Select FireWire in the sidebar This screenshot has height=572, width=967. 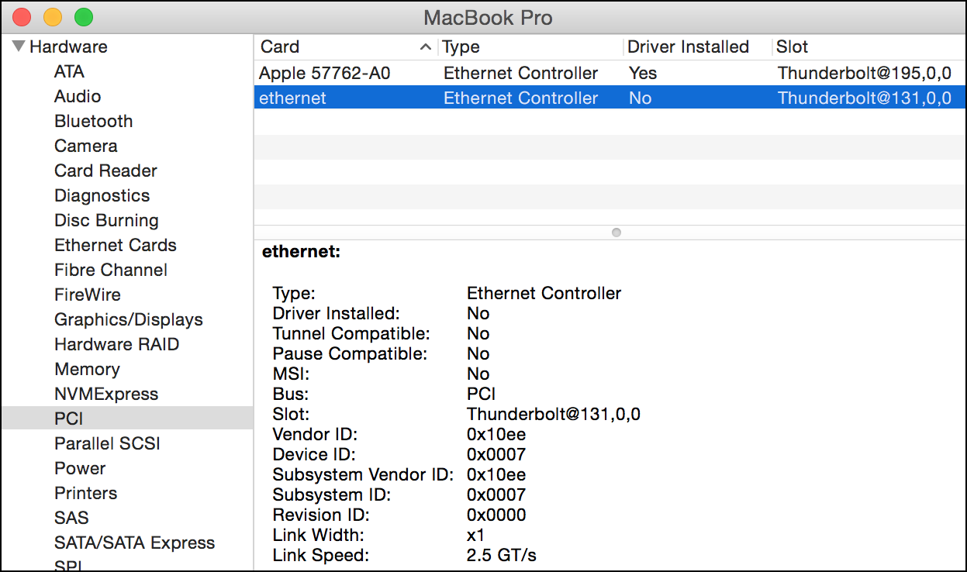click(x=88, y=295)
